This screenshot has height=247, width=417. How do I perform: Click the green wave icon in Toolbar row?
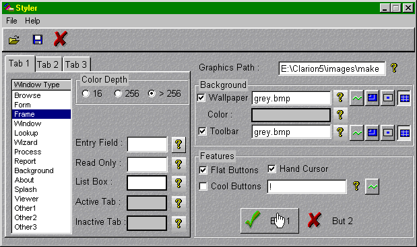pyautogui.click(x=356, y=132)
